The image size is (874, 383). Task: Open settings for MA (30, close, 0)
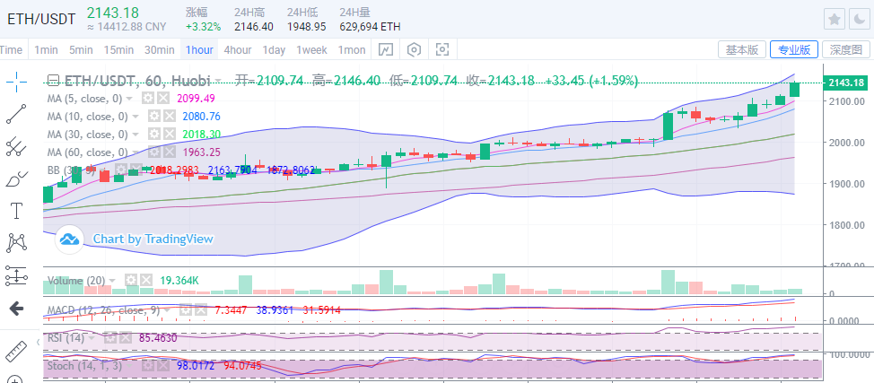(153, 135)
